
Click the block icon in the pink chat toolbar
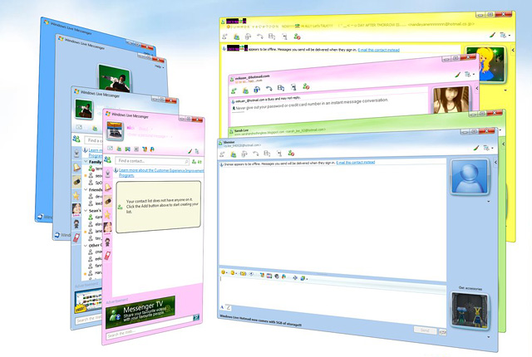(307, 86)
